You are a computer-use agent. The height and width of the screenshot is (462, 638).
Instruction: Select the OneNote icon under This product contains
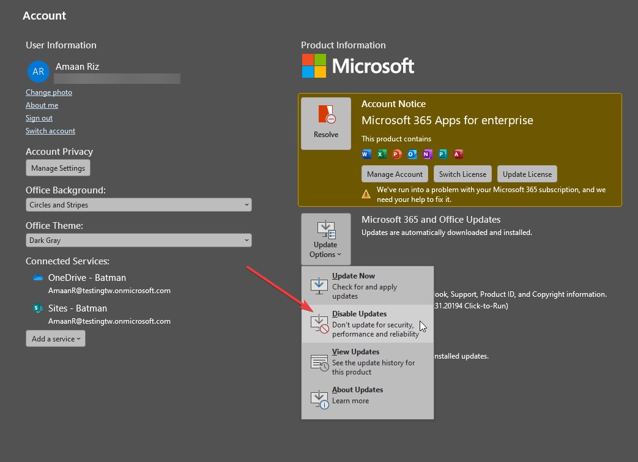point(426,154)
